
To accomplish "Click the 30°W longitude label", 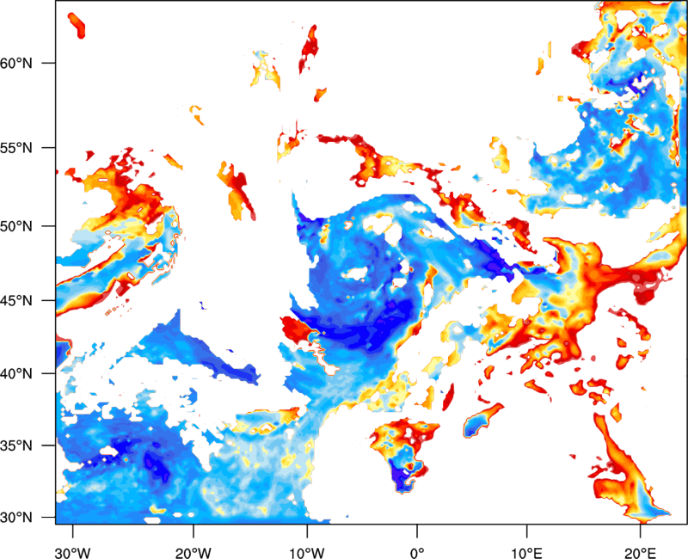I will click(x=72, y=553).
